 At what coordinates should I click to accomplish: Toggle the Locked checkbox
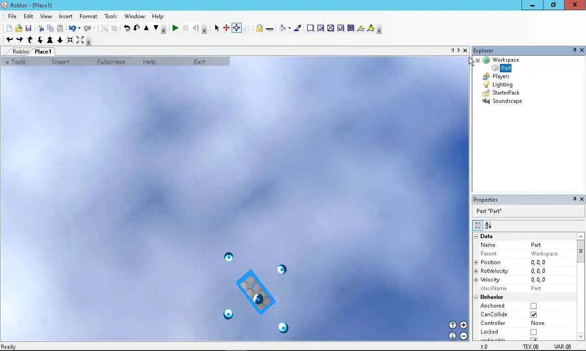[533, 332]
